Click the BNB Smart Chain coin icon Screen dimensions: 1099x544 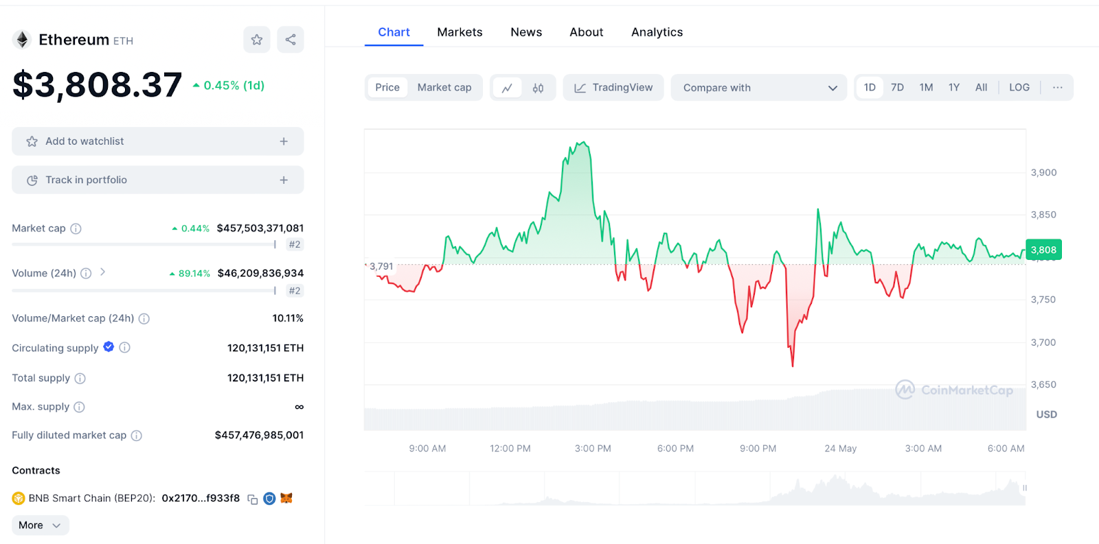click(19, 498)
